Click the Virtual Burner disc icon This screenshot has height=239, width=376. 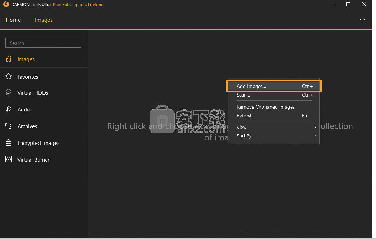(x=9, y=159)
